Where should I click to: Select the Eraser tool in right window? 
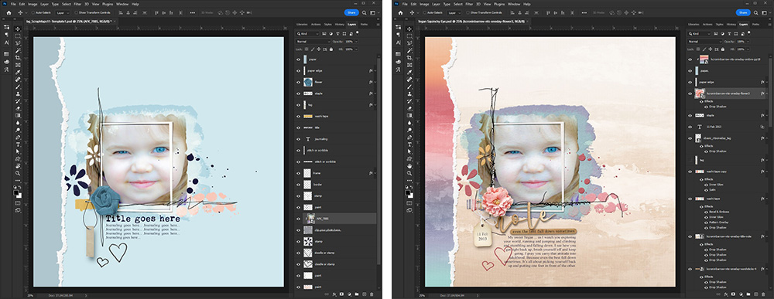(x=409, y=108)
